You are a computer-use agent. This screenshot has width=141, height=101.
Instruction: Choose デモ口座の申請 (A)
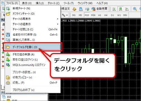pos(33,54)
